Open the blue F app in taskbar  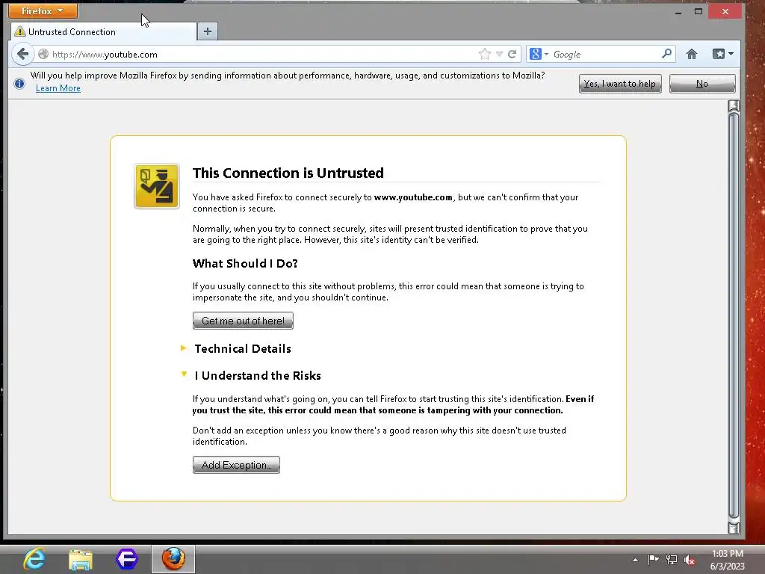pyautogui.click(x=127, y=559)
